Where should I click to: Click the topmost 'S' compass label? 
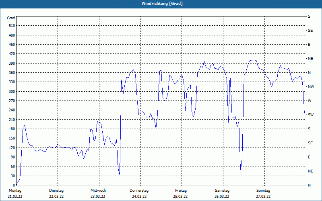click(309, 16)
